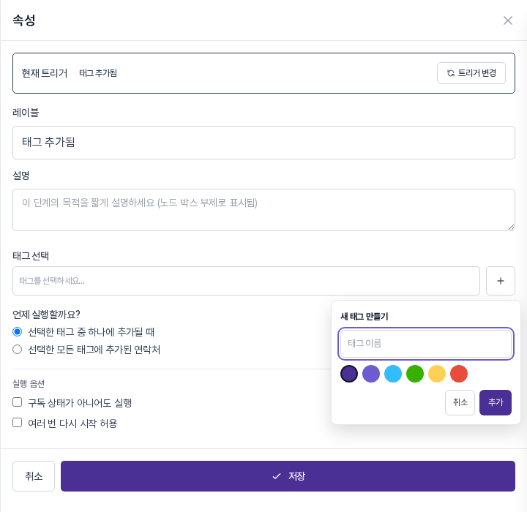Click the plus icon next to tag selector

(500, 281)
